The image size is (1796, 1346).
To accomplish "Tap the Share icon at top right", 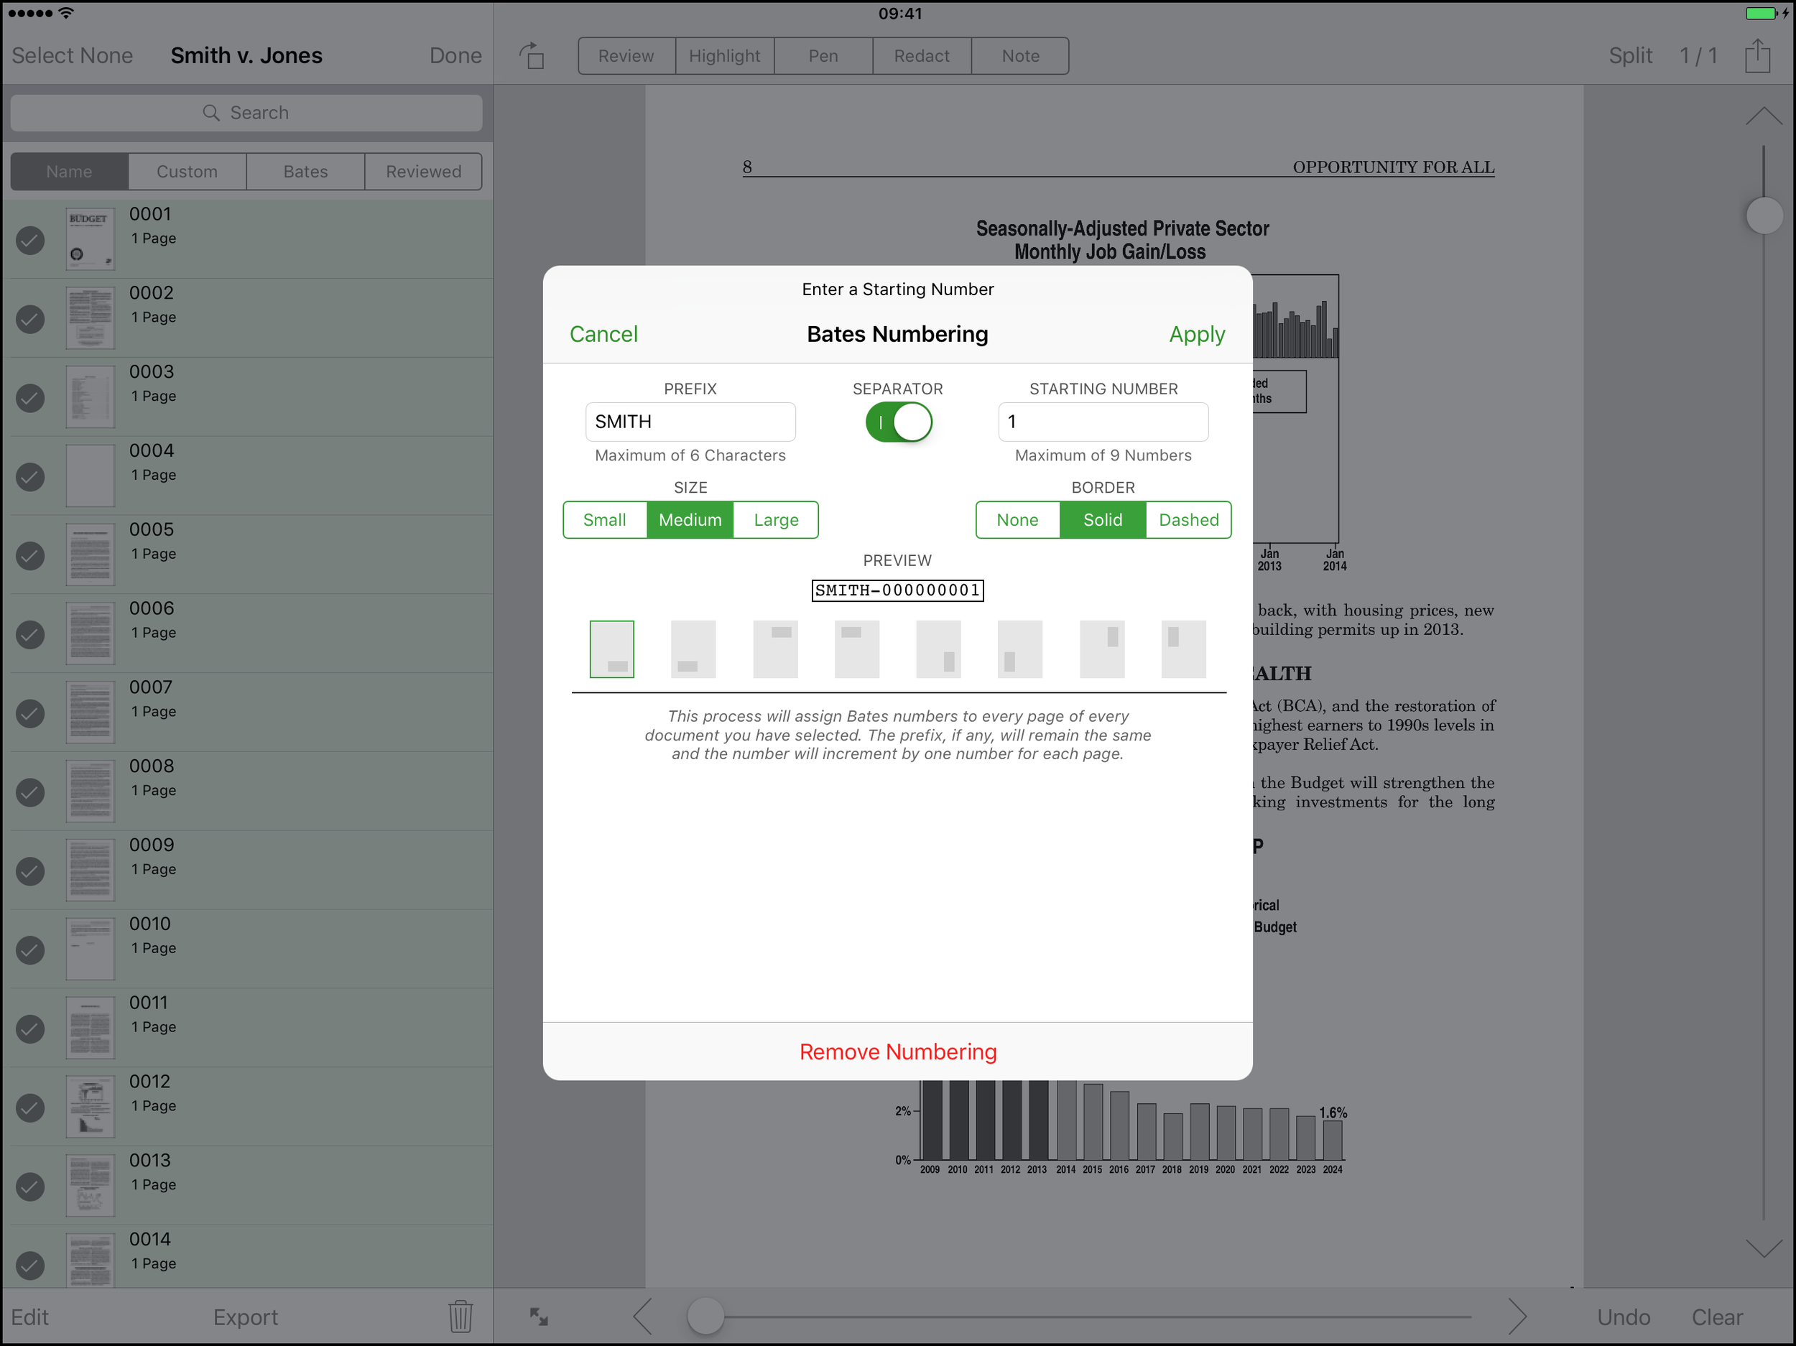I will (1758, 55).
